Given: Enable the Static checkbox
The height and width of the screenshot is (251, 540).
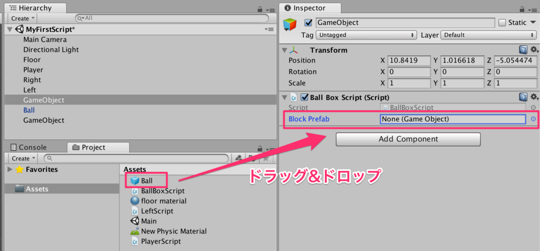Looking at the screenshot, I should [x=502, y=23].
